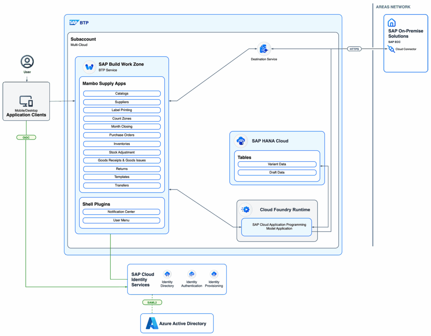431x336 pixels.
Task: Select the Inventories app box
Action: coord(122,144)
